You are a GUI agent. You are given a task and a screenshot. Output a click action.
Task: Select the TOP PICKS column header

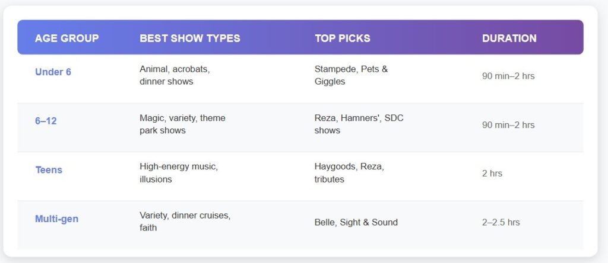coord(342,39)
